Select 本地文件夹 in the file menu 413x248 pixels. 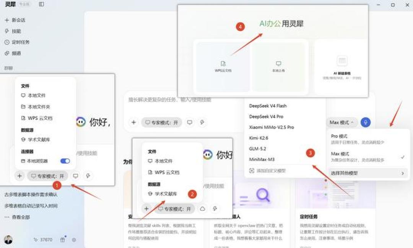click(x=36, y=107)
